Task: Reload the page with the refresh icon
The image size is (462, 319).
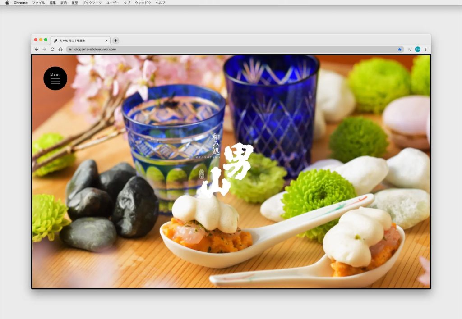Action: click(x=52, y=49)
